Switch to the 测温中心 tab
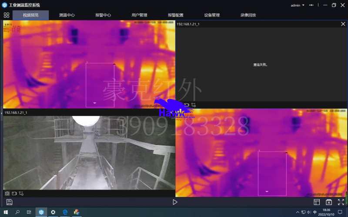 point(67,15)
